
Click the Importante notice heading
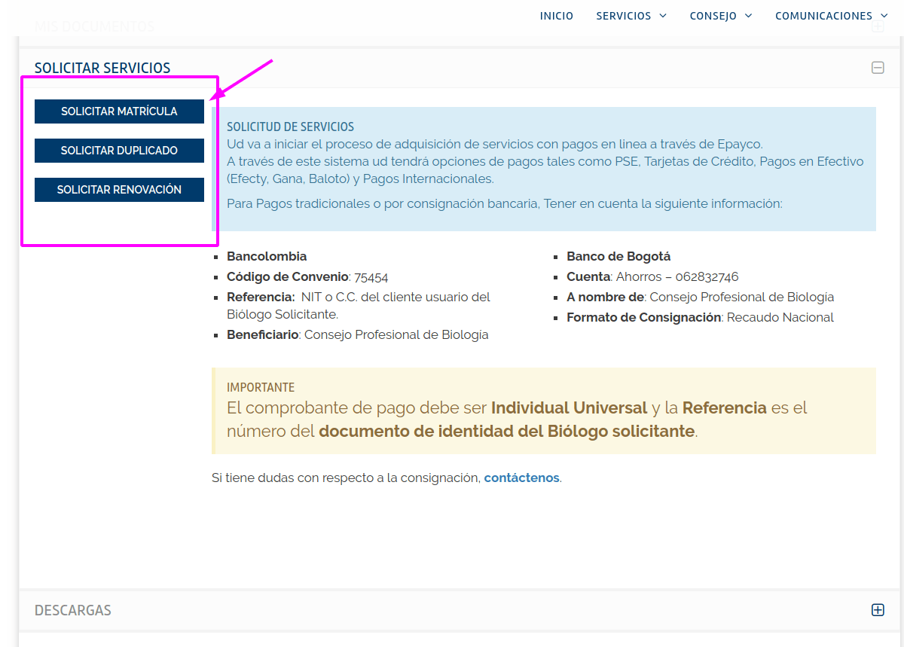(x=261, y=387)
